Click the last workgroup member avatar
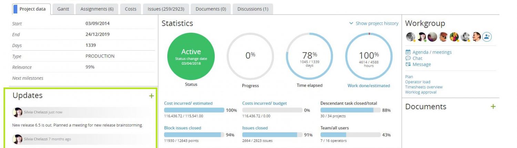Viewport: 517px width, 148px height. tap(476, 37)
